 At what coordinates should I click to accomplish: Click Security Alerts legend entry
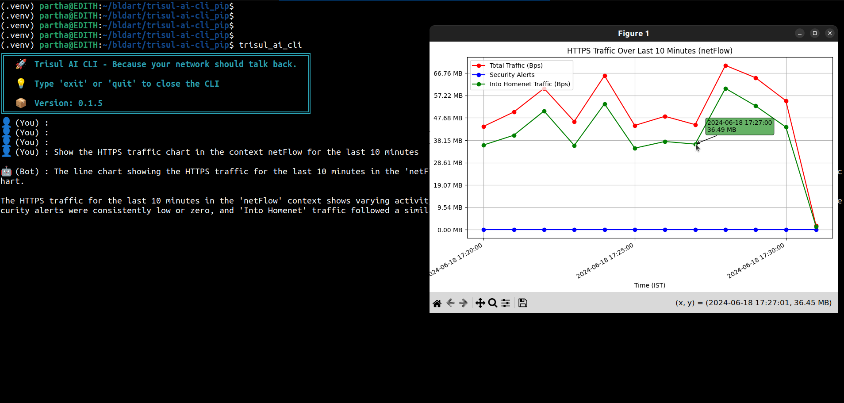click(x=512, y=75)
